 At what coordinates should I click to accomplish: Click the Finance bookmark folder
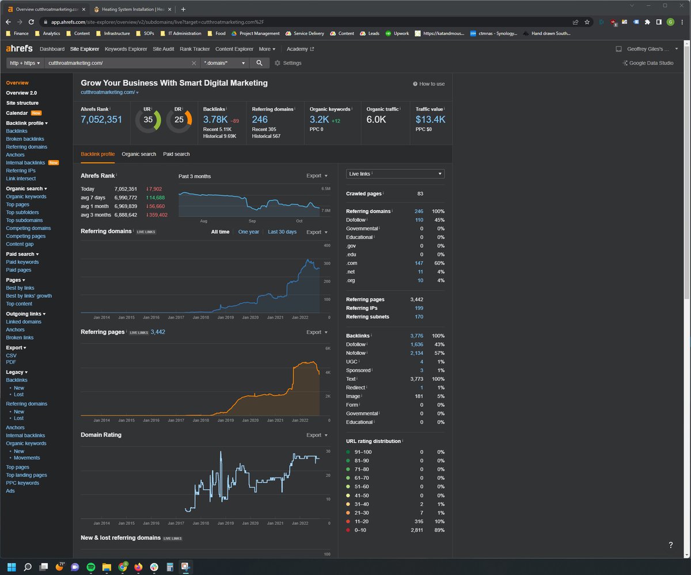17,33
